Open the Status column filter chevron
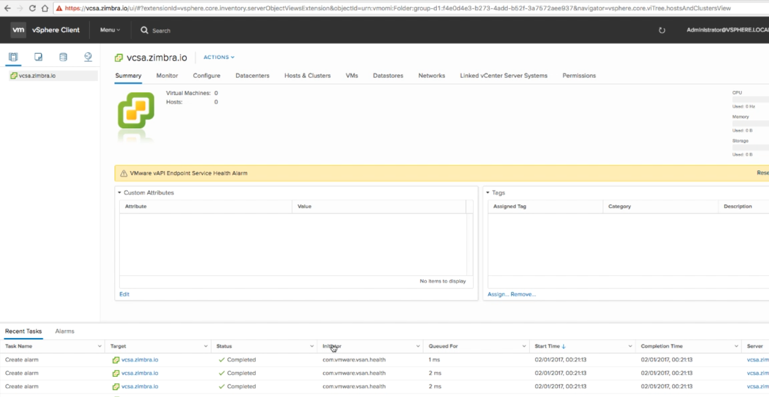Screen dimensions: 769x397 312,347
